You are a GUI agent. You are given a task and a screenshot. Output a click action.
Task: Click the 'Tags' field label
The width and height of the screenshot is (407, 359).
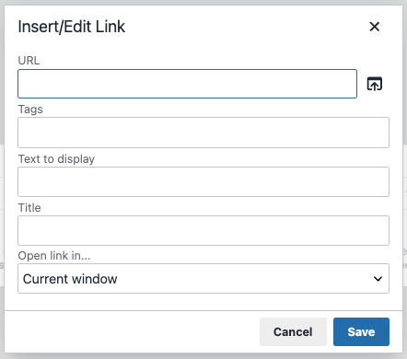pyautogui.click(x=30, y=110)
